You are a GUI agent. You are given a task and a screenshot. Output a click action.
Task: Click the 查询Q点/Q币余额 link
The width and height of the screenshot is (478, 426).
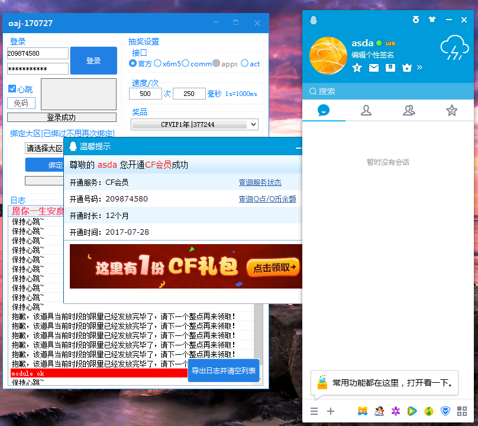[x=267, y=199]
